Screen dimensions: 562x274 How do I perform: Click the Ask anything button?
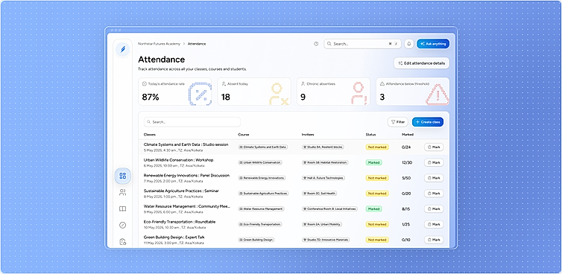click(x=433, y=44)
